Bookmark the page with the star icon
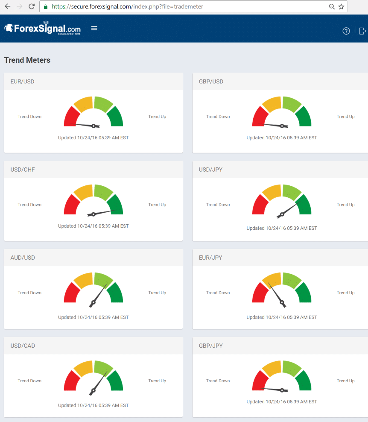368x422 pixels. [x=341, y=6]
